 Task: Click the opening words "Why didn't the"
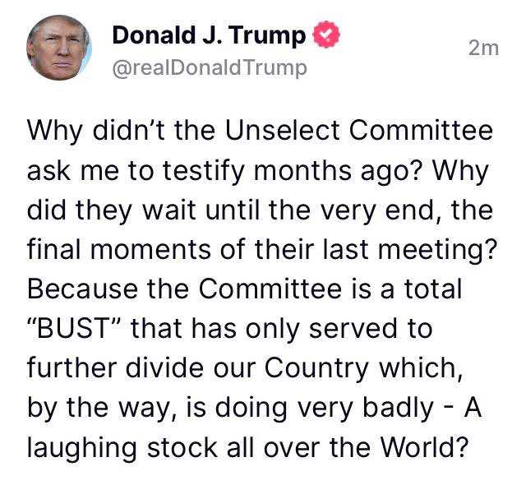click(x=121, y=131)
